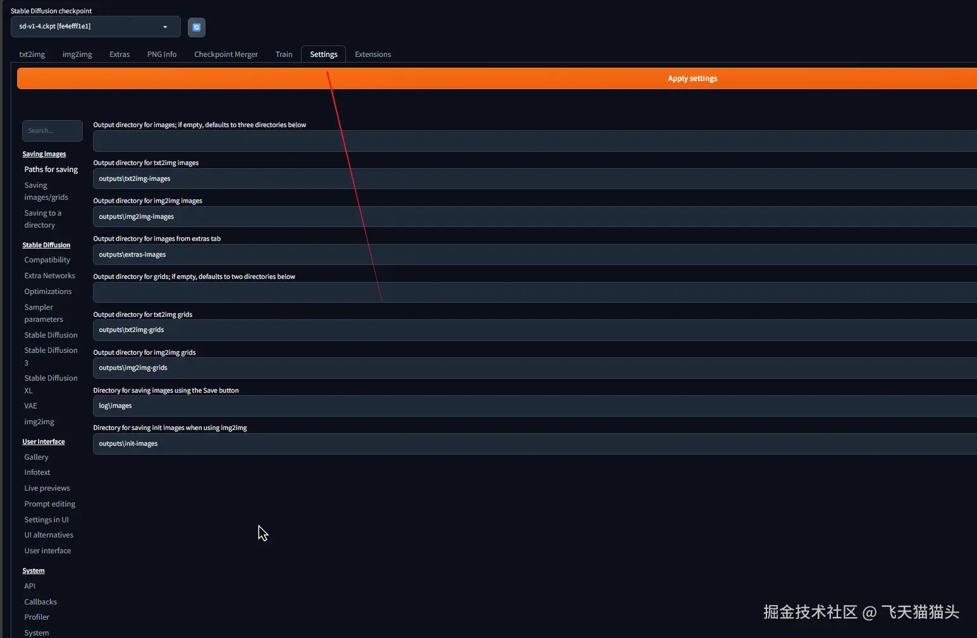The width and height of the screenshot is (977, 638).
Task: Click the System category heading
Action: click(x=34, y=571)
